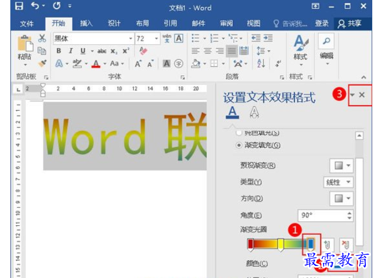Apply a numbered list

click(214, 38)
